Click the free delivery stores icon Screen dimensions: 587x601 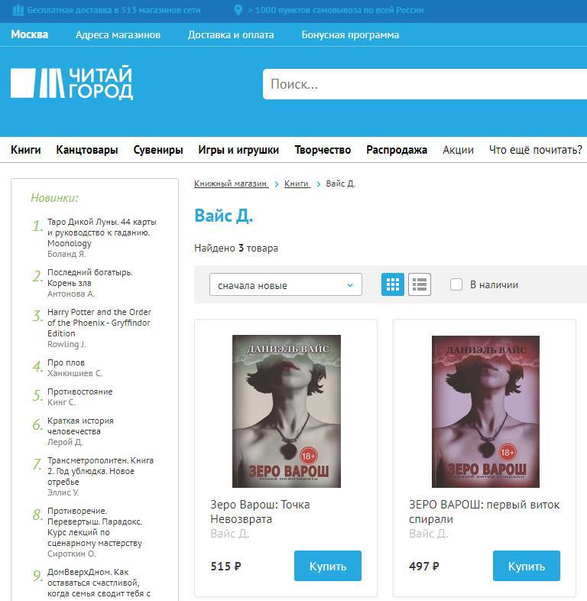[18, 11]
